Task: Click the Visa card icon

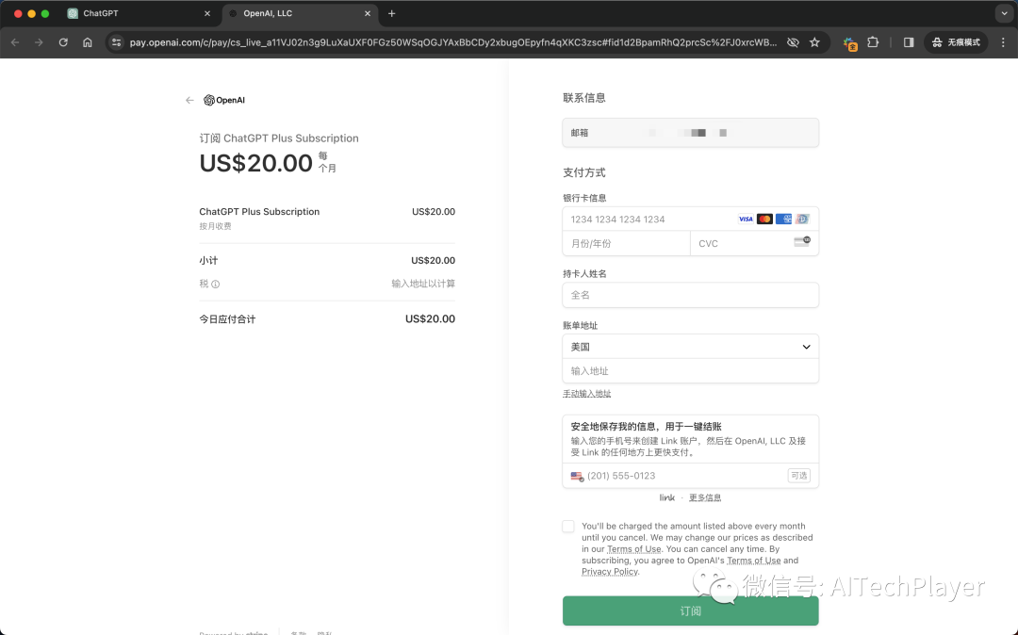Action: (x=746, y=220)
